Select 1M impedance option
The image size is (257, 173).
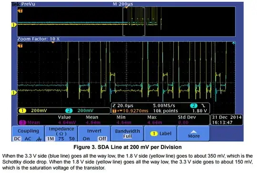(x=50, y=139)
